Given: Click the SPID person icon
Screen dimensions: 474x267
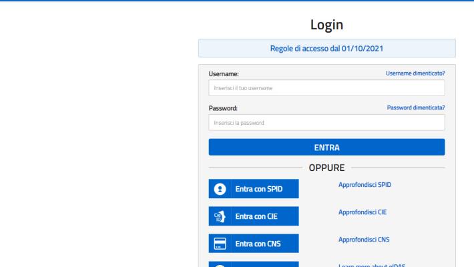Looking at the screenshot, I should click(220, 190).
